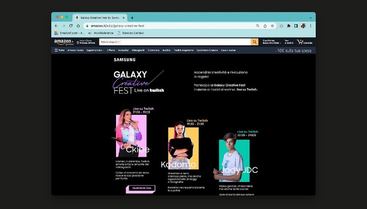Open Spedizione Gratuita in the nav bar
The height and width of the screenshot is (209, 367).
(x=207, y=50)
